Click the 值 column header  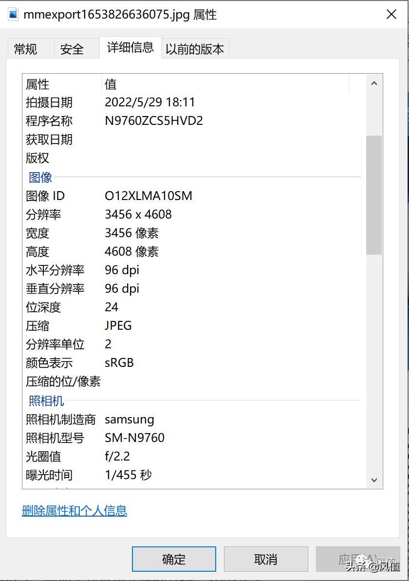(225, 84)
